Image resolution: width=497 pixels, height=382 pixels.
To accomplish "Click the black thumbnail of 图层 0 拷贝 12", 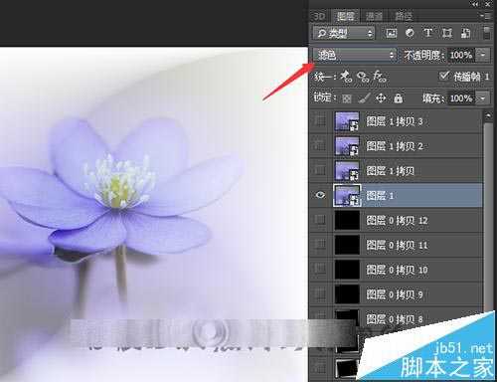I will 347,220.
